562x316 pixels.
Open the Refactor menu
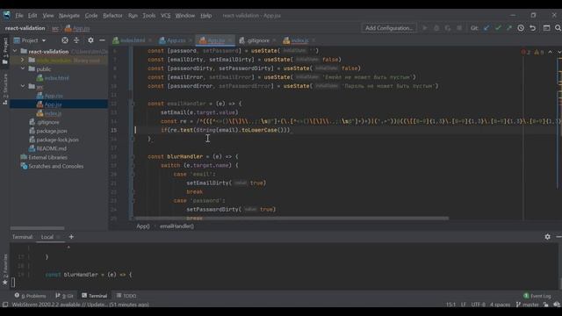[x=112, y=16]
